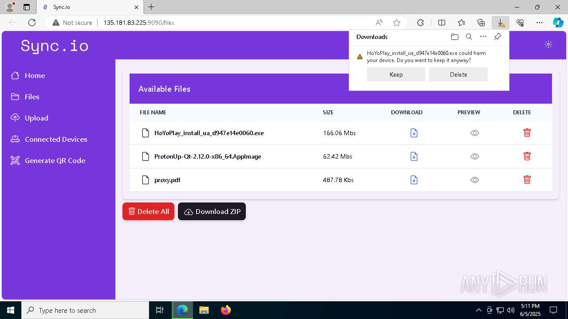Search downloads in the Downloads panel

click(469, 37)
